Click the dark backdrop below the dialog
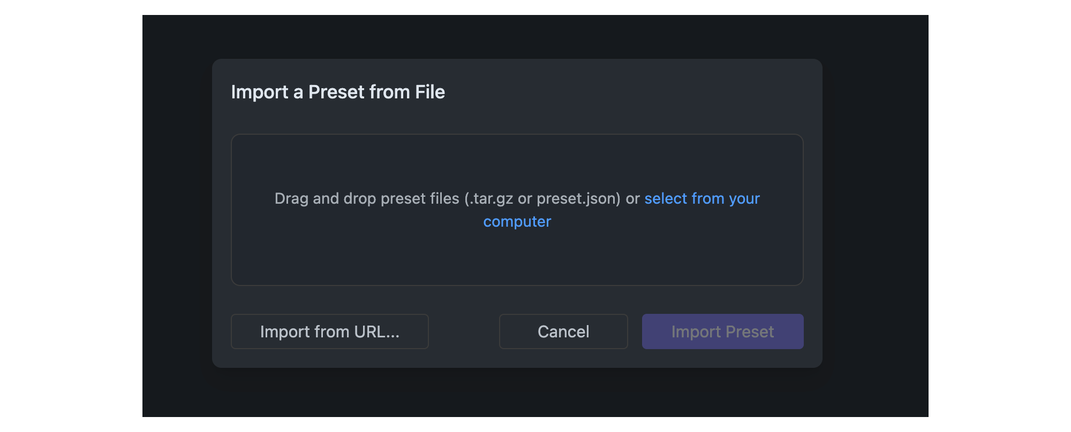Screen dimensions: 1071x432 click(x=517, y=393)
